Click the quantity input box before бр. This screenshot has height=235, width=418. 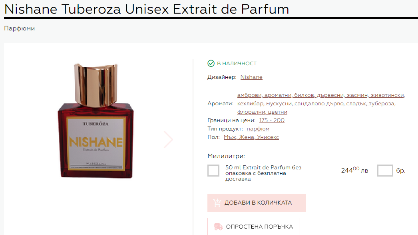pyautogui.click(x=385, y=171)
